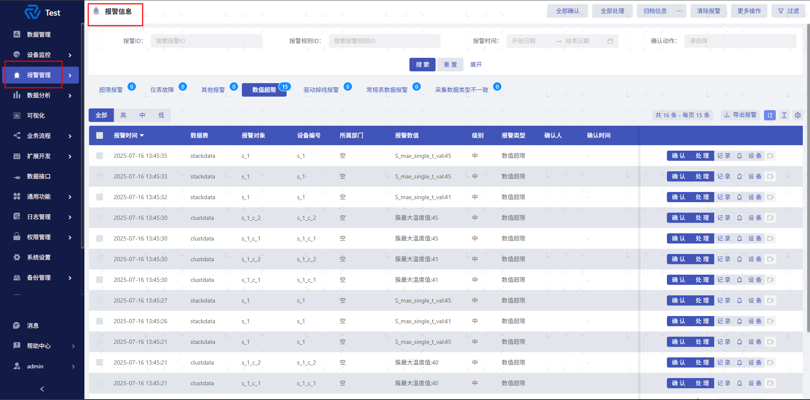The image size is (810, 400).
Task: Click the 权限管理 lock icon
Action: [17, 237]
